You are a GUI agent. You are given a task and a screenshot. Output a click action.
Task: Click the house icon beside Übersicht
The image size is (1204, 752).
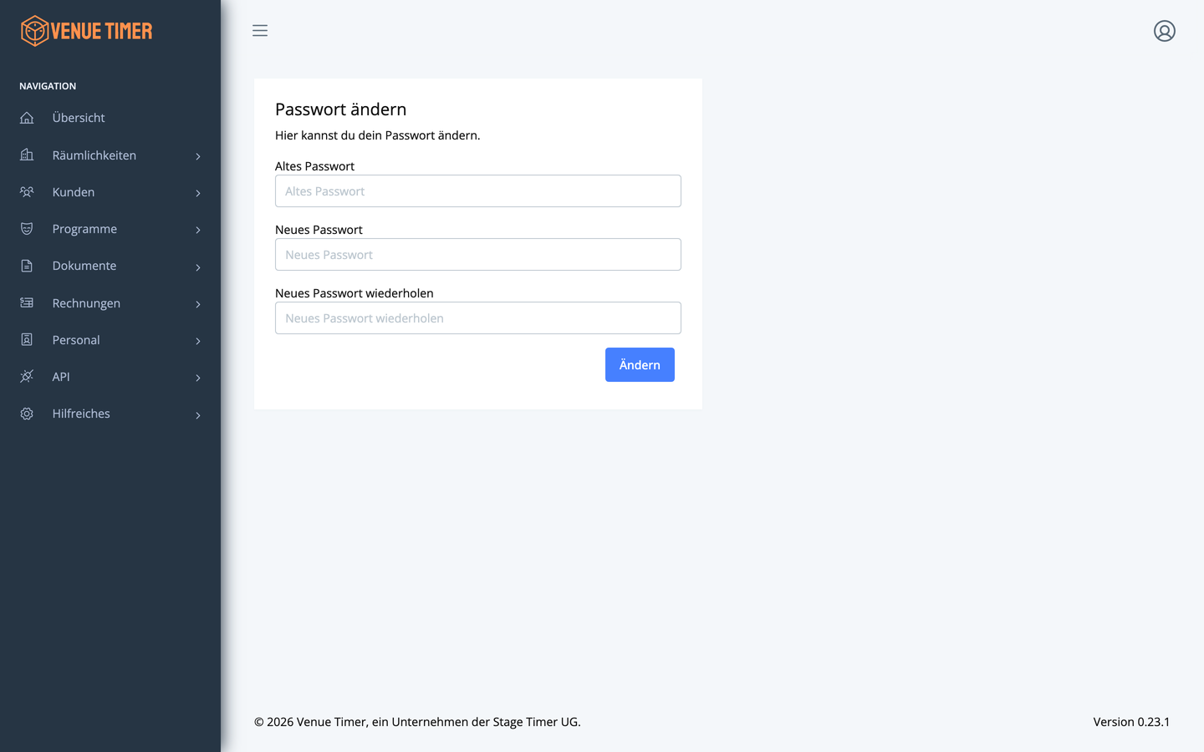[x=27, y=118]
